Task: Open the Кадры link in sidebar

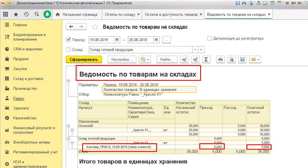Action: click(x=19, y=98)
